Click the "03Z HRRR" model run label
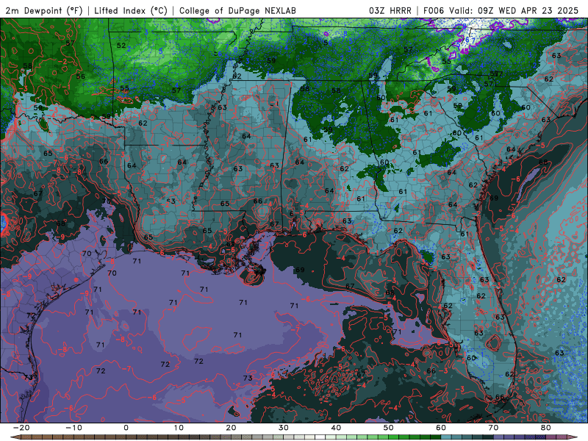 coord(390,10)
